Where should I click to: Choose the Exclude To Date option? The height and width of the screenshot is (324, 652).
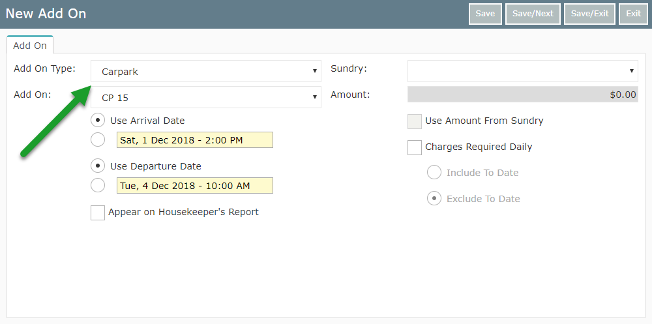tap(434, 198)
